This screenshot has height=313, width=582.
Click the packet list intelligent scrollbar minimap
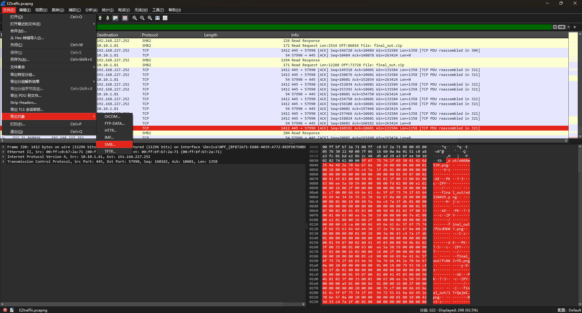pos(573,85)
